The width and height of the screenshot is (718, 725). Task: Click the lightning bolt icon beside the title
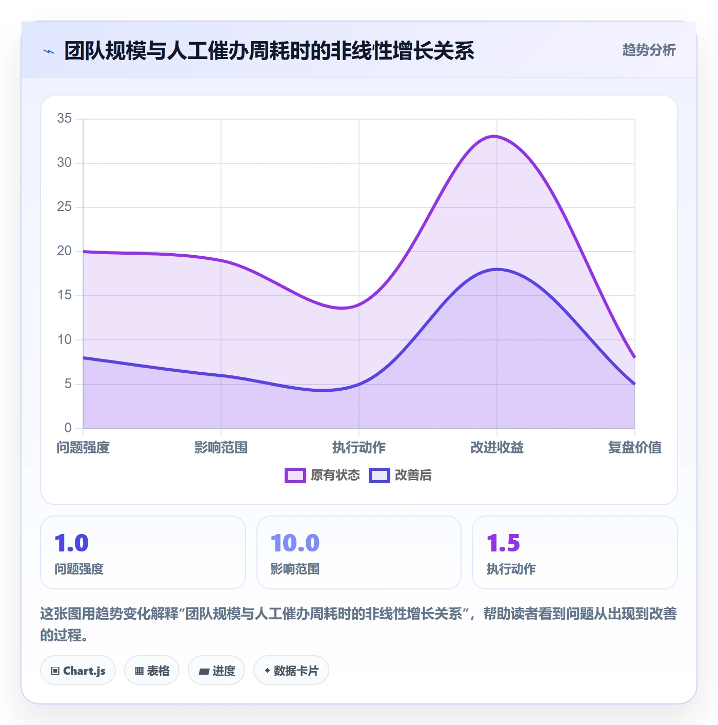tap(49, 51)
